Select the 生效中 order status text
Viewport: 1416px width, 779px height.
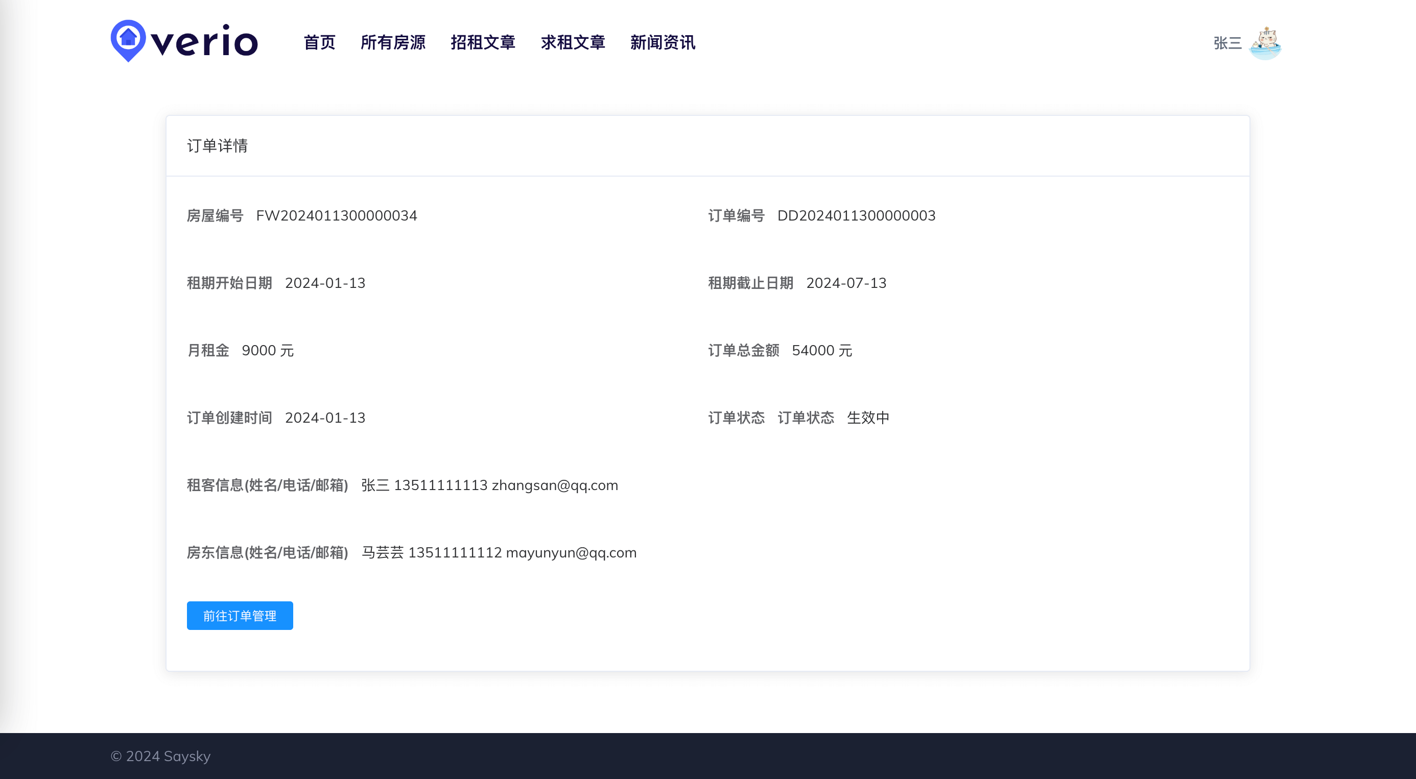pyautogui.click(x=868, y=418)
